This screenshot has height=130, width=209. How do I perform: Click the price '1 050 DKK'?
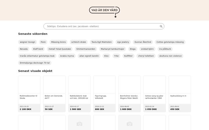click(x=151, y=109)
